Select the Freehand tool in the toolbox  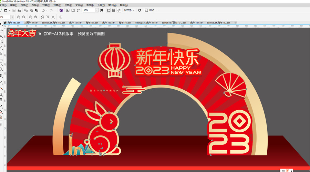(x=1, y=48)
